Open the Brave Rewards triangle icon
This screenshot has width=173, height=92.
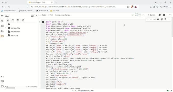click(x=136, y=7)
